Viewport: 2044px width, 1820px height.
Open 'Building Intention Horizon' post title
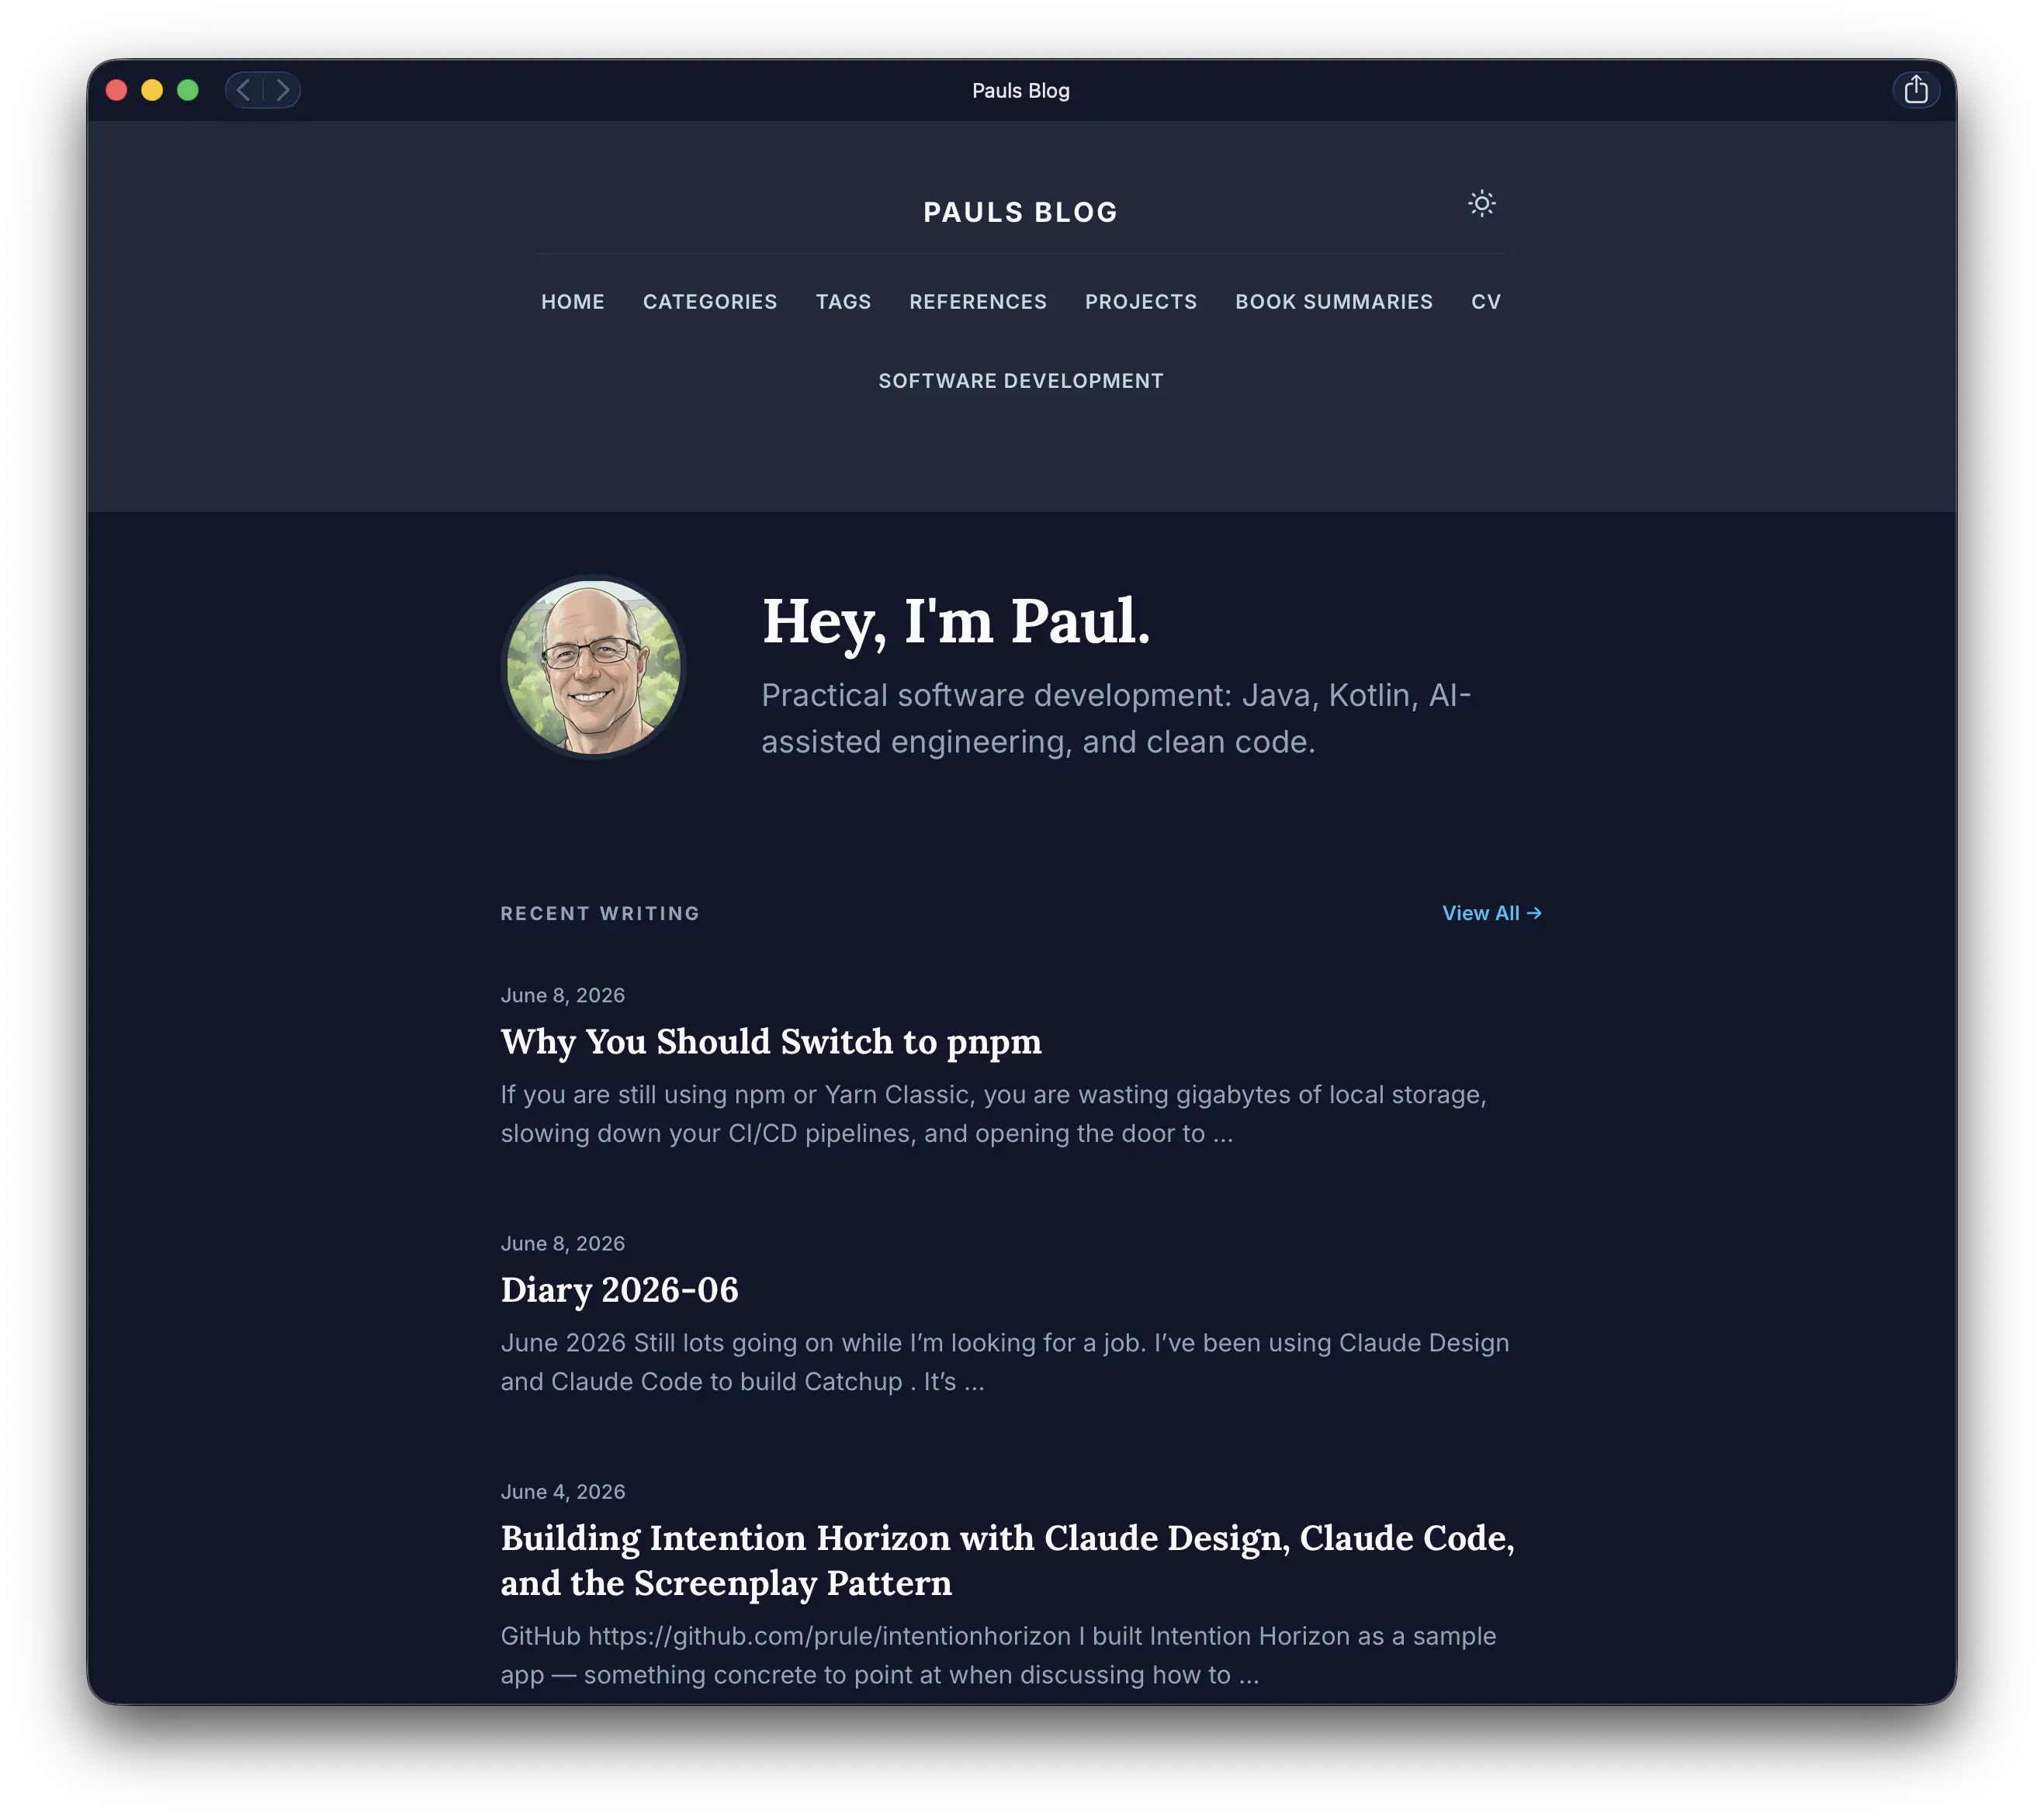point(1007,1560)
